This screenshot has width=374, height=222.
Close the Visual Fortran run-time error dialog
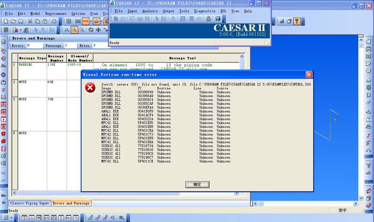309,74
